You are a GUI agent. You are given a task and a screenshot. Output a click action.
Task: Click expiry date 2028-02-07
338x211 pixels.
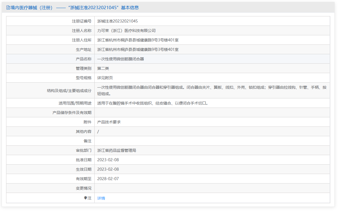108,179
